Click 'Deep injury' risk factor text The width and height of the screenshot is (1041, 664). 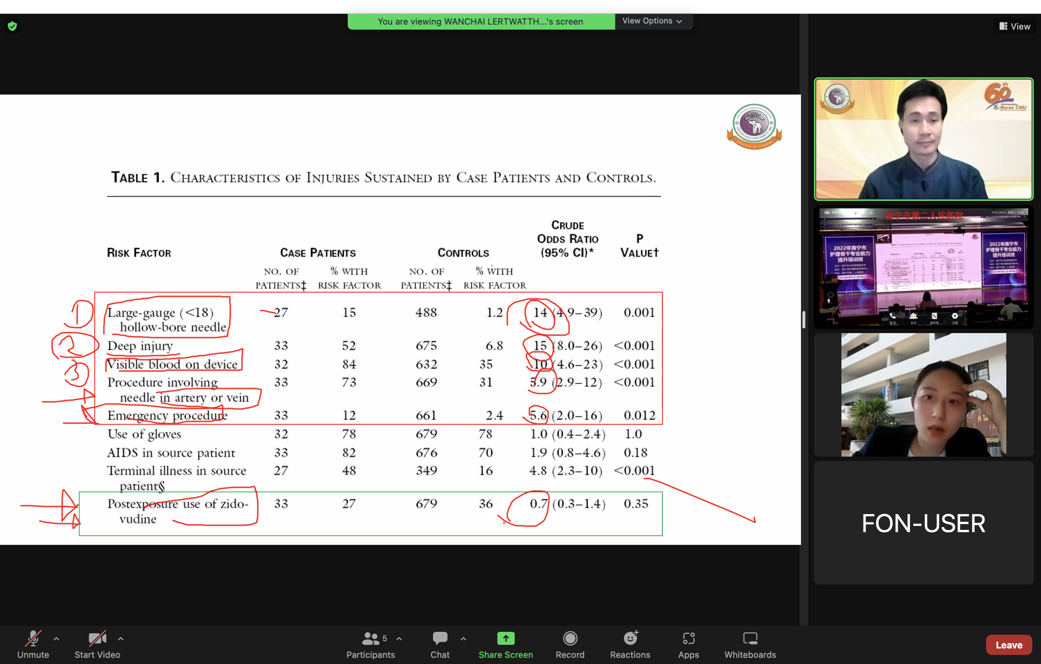pos(140,346)
